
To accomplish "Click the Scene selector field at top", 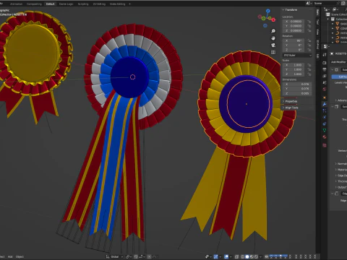I will tap(325, 3).
